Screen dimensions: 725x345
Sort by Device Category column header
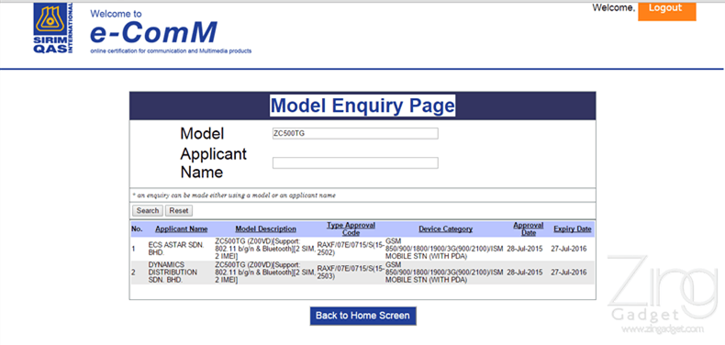point(446,228)
